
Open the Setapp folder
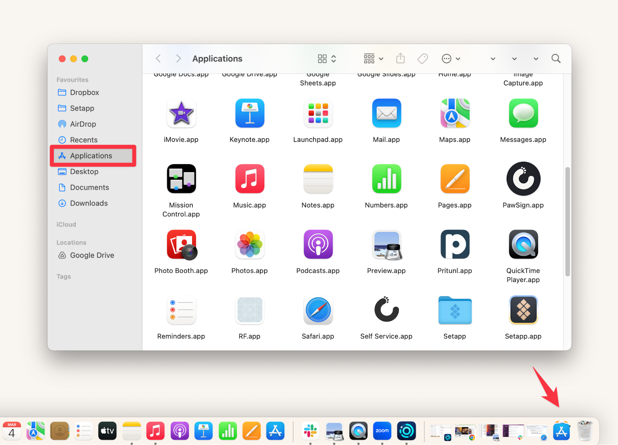click(x=455, y=310)
